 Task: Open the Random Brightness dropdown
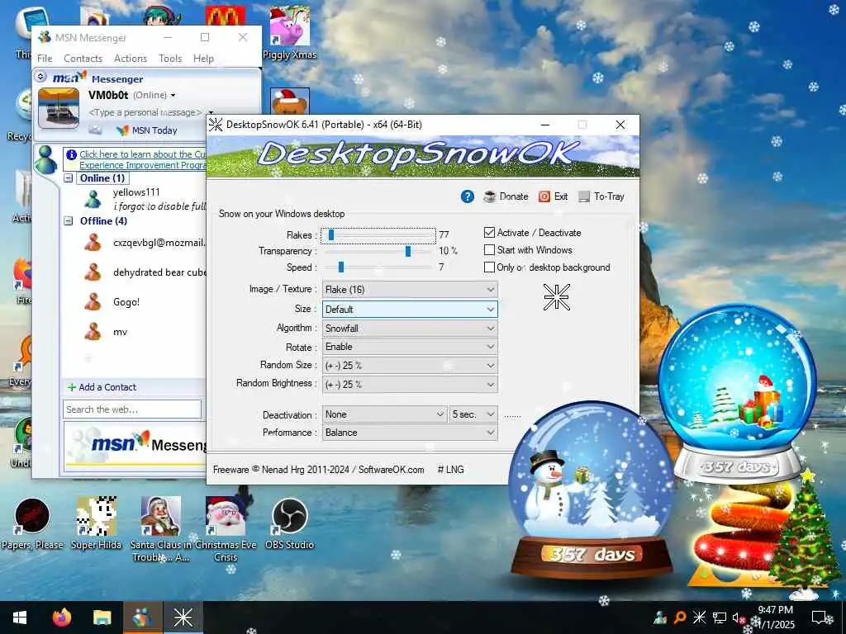(410, 385)
